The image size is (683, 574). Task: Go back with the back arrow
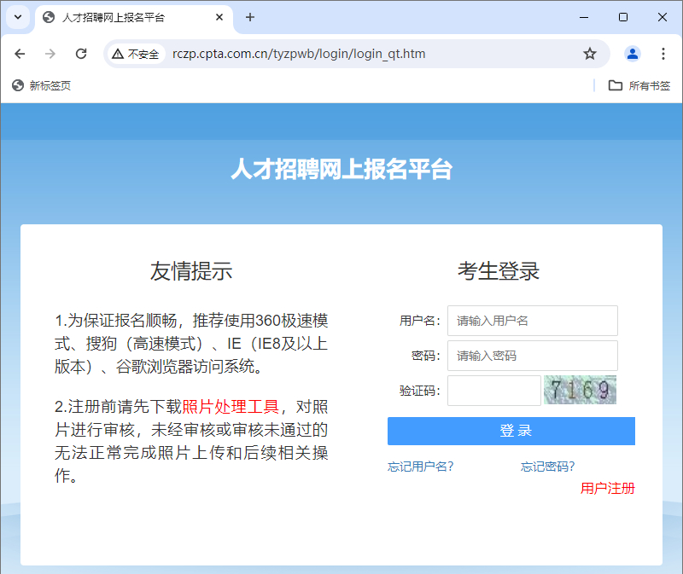[20, 54]
